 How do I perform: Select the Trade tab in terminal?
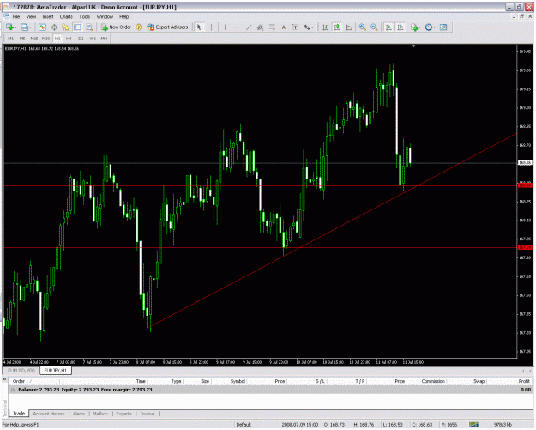pyautogui.click(x=19, y=413)
